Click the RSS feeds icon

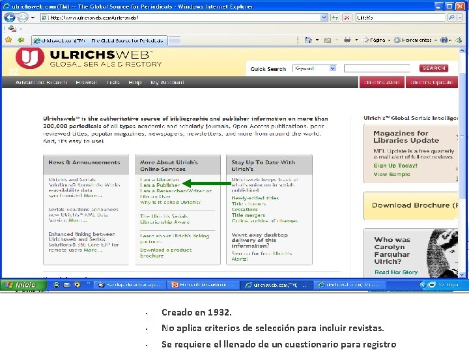pos(328,40)
